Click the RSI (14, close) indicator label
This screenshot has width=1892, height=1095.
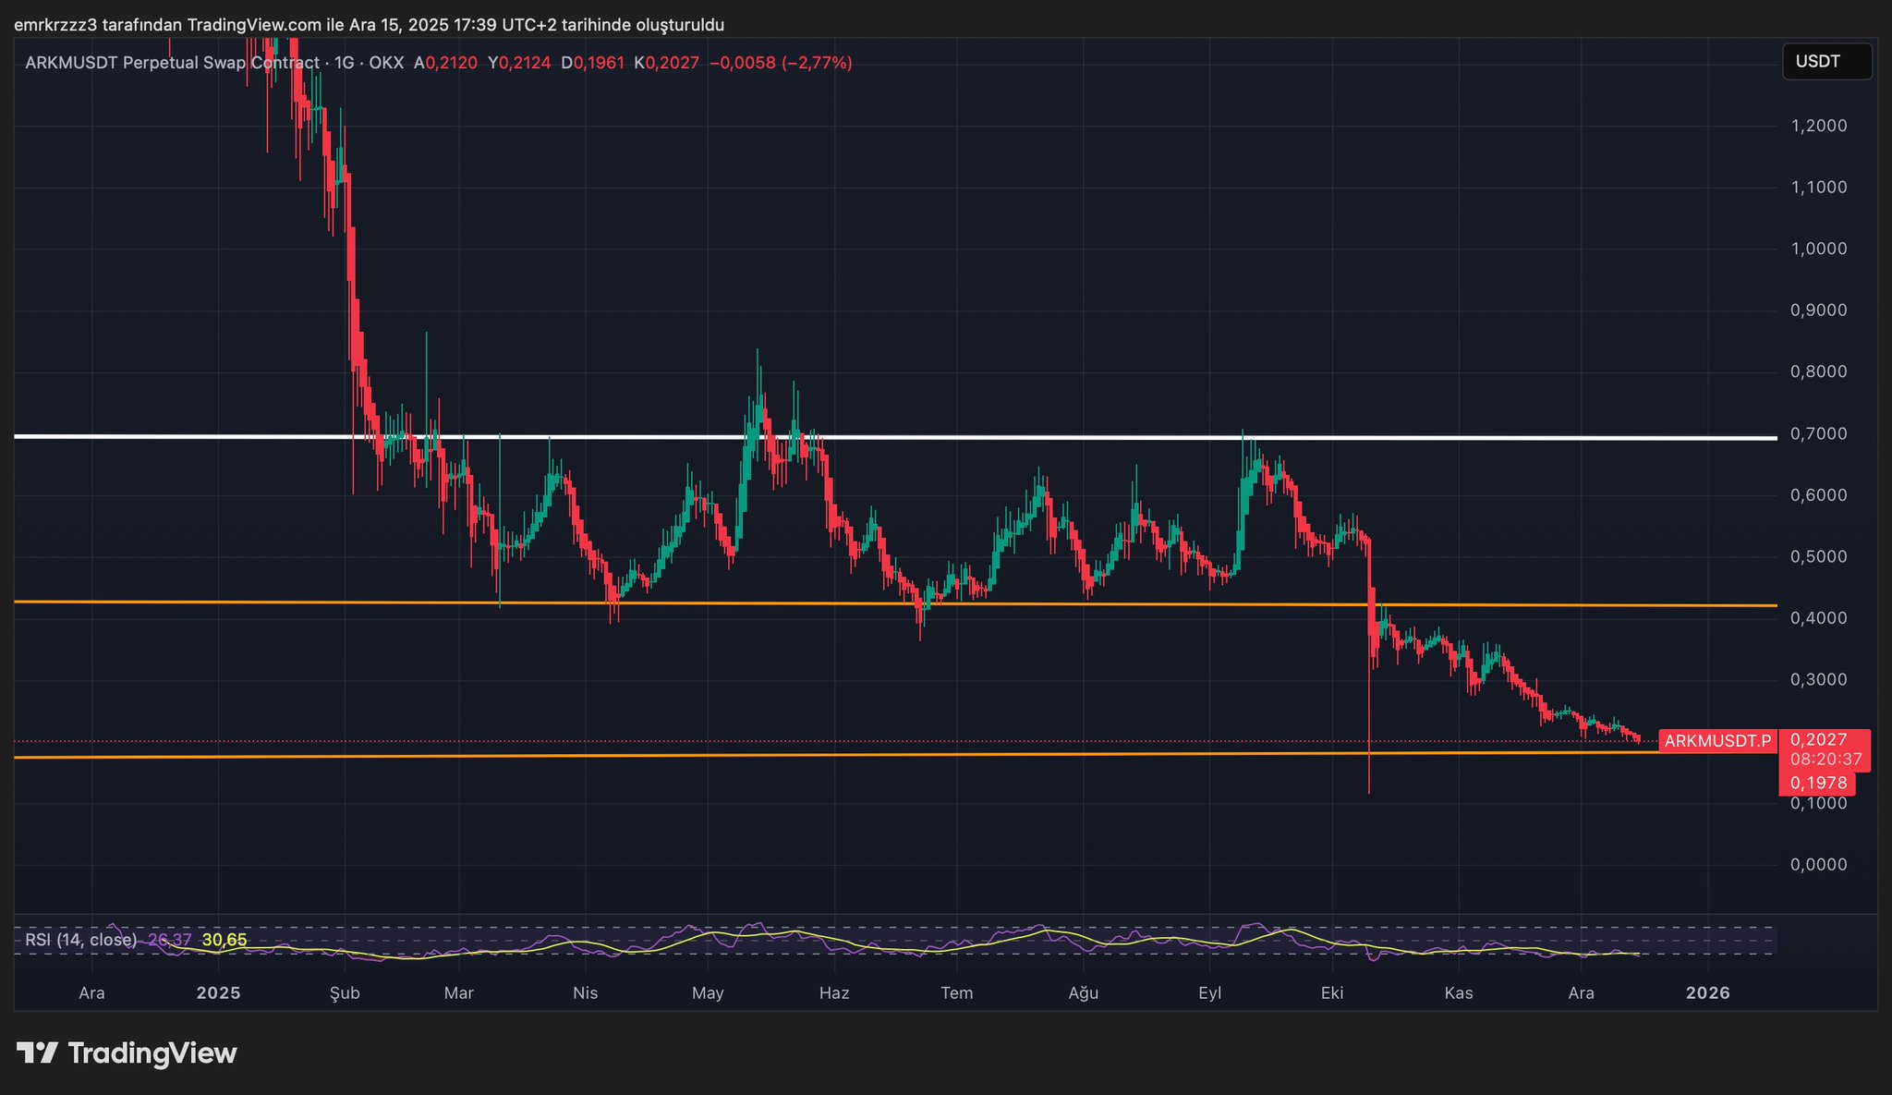(81, 940)
